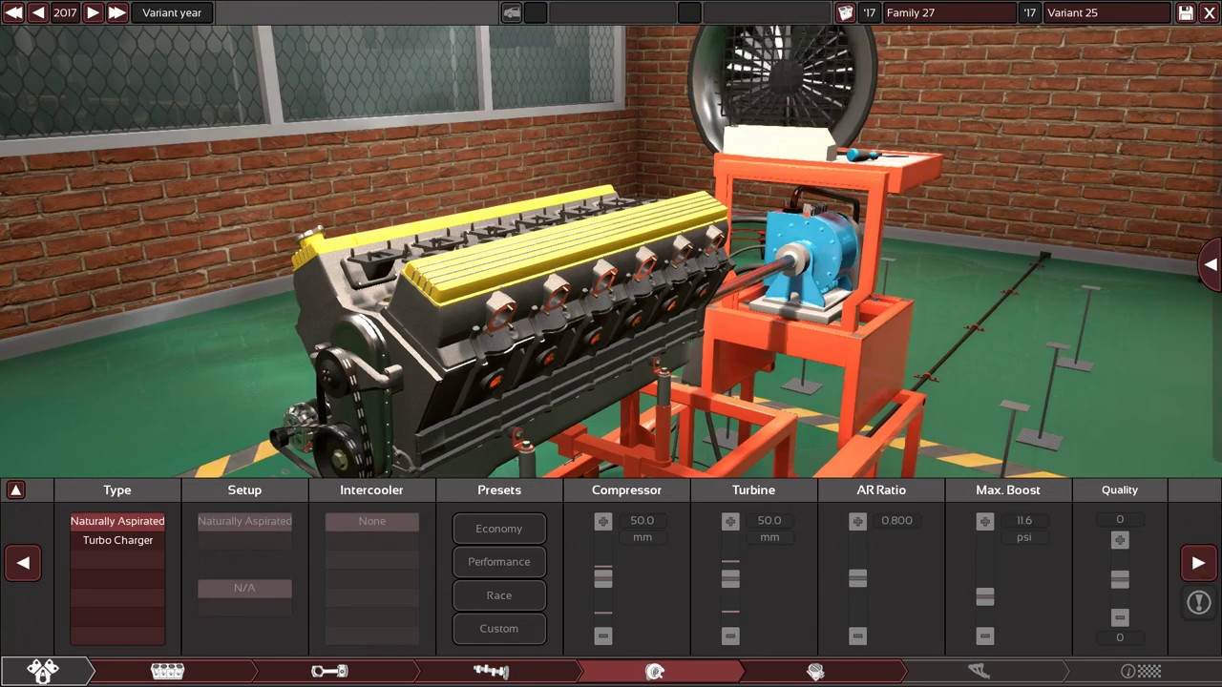The width and height of the screenshot is (1222, 687).
Task: Collapse the bottom panel with up-triangle button
Action: (15, 490)
